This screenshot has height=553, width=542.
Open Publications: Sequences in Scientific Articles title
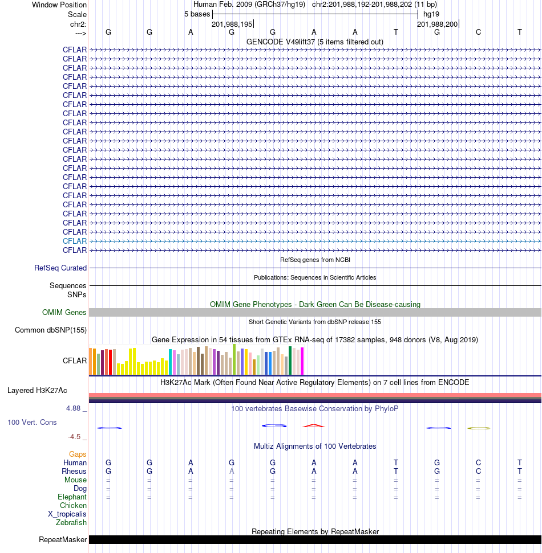point(315,277)
